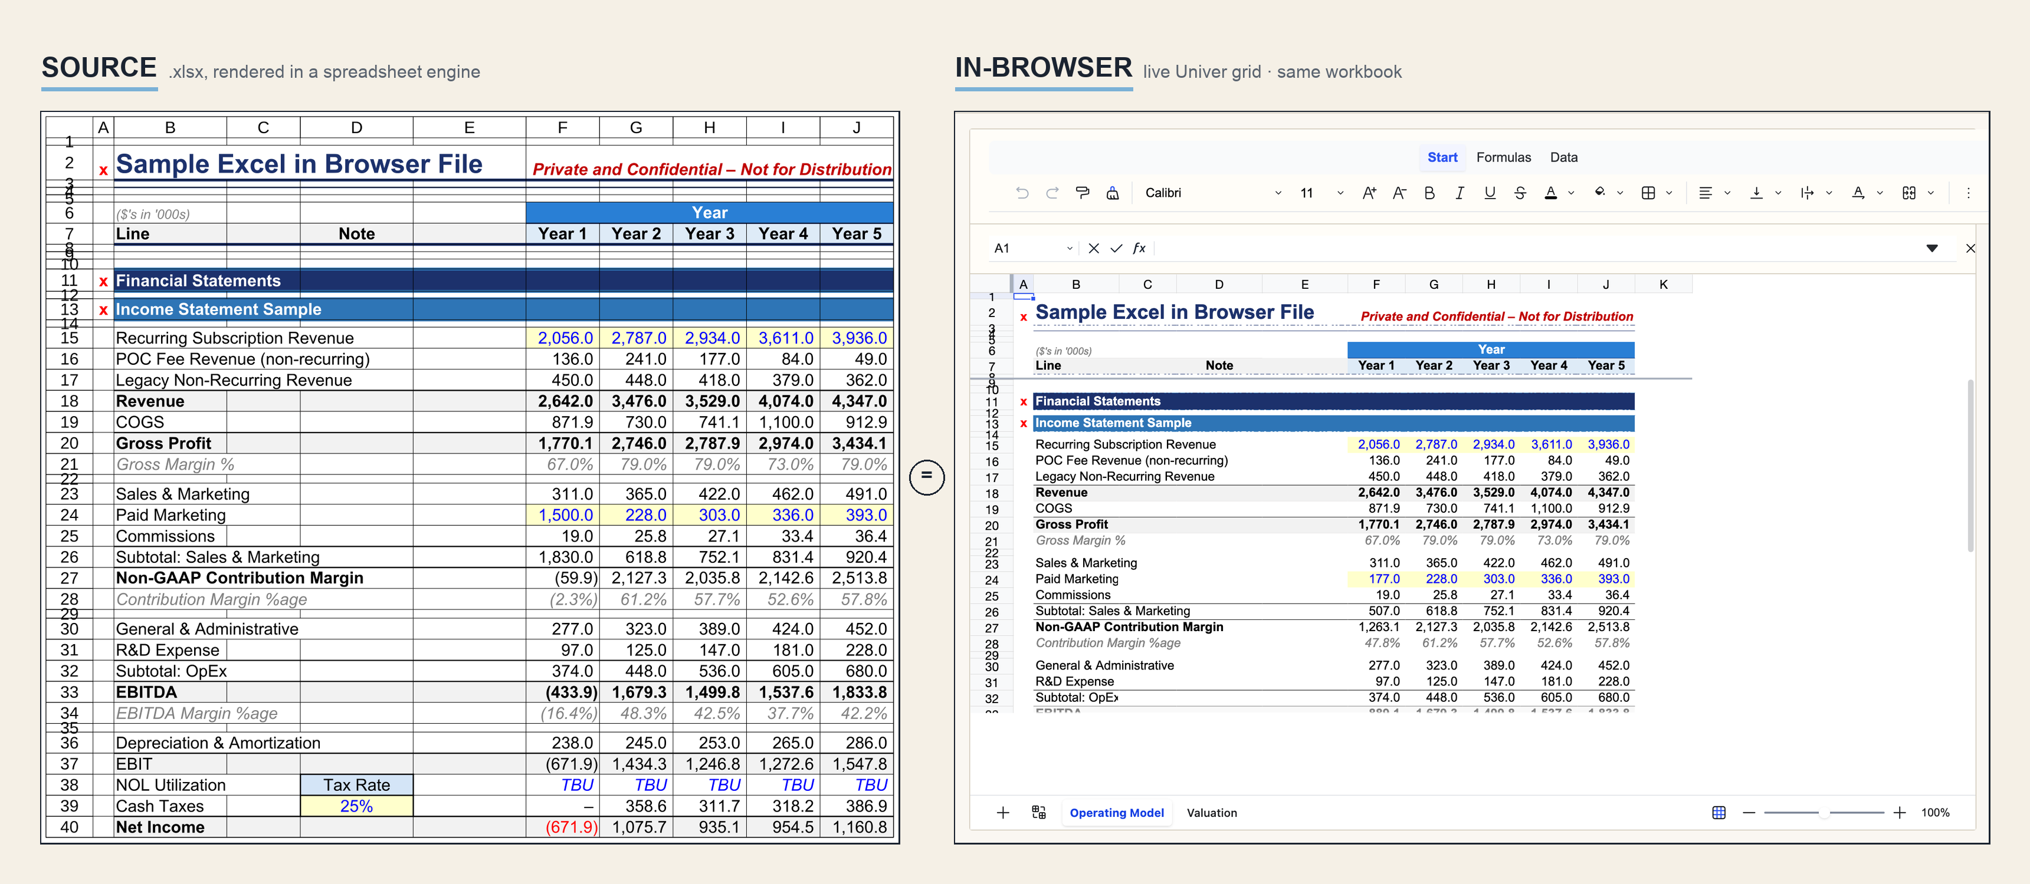Select the Valuation sheet tab
Screen dimensions: 2030x884
[x=1211, y=813]
